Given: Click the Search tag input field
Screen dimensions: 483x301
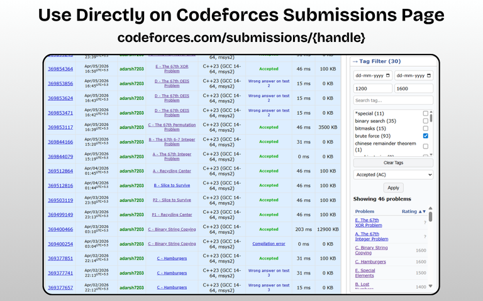Looking at the screenshot, I should point(393,100).
